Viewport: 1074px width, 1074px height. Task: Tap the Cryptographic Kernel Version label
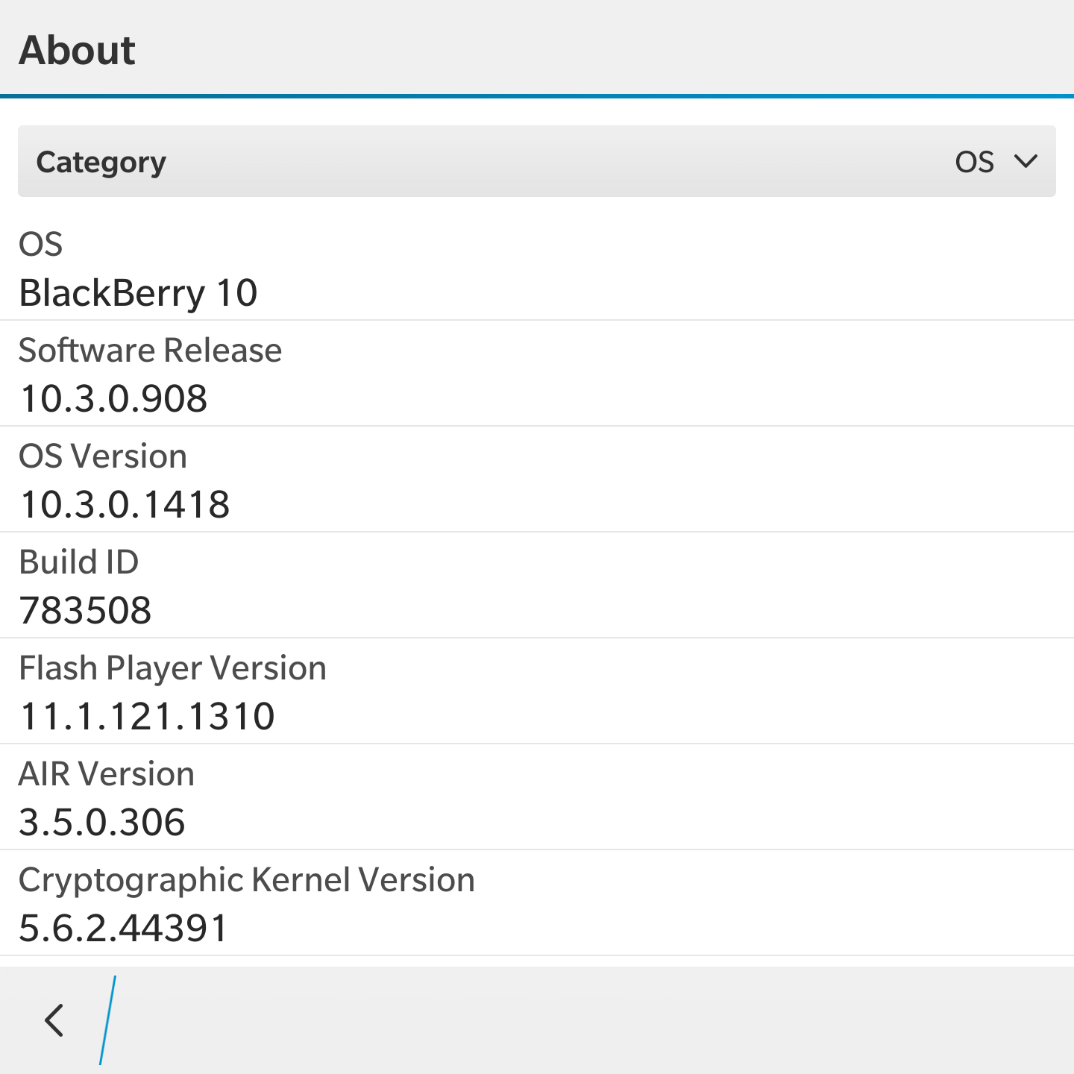click(246, 881)
